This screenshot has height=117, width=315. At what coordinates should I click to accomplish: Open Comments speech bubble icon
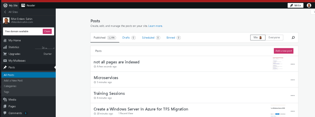5,113
